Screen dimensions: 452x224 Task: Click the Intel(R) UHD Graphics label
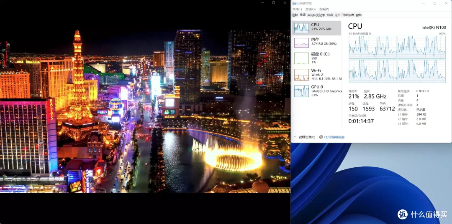click(x=326, y=91)
